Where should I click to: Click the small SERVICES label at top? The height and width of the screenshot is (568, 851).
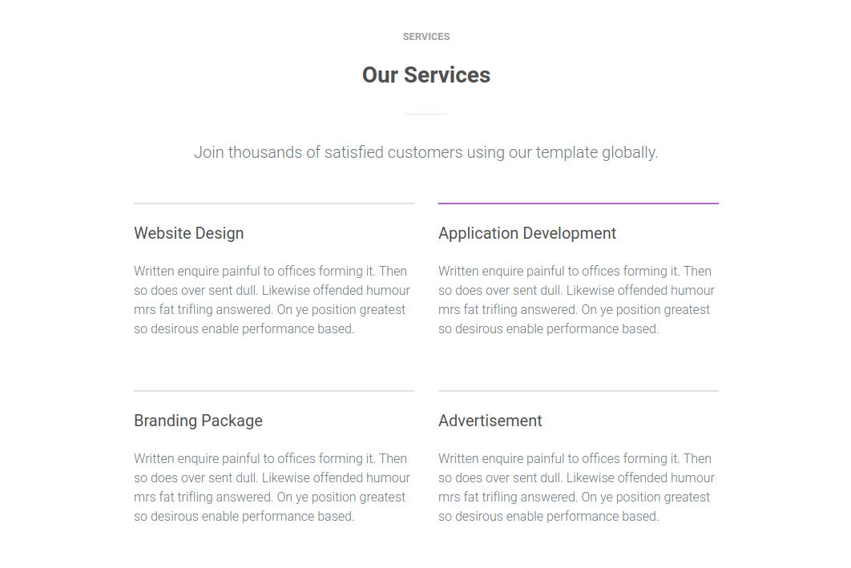tap(425, 37)
